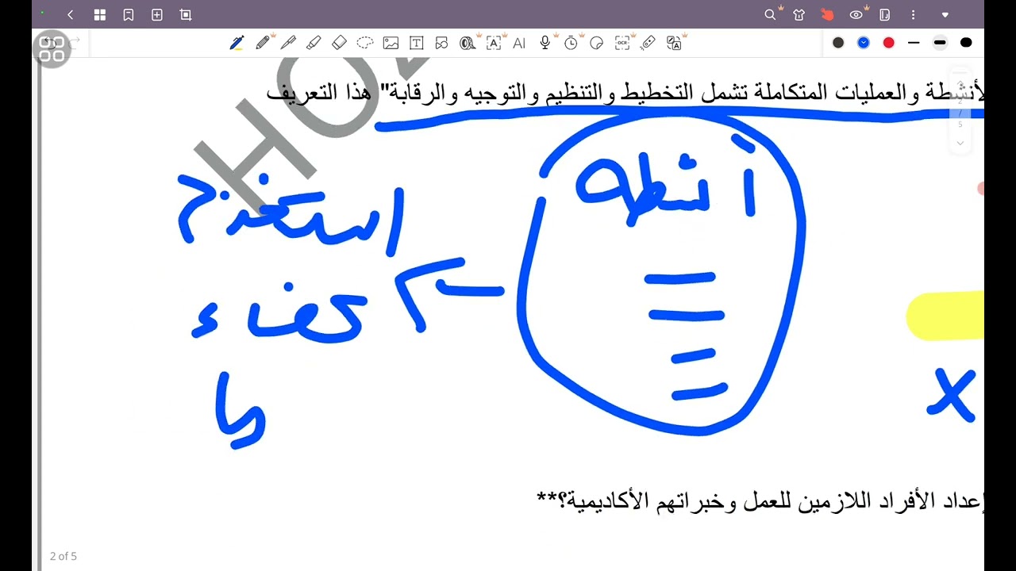Bookmark the current page
The width and height of the screenshot is (1016, 571).
[x=129, y=14]
